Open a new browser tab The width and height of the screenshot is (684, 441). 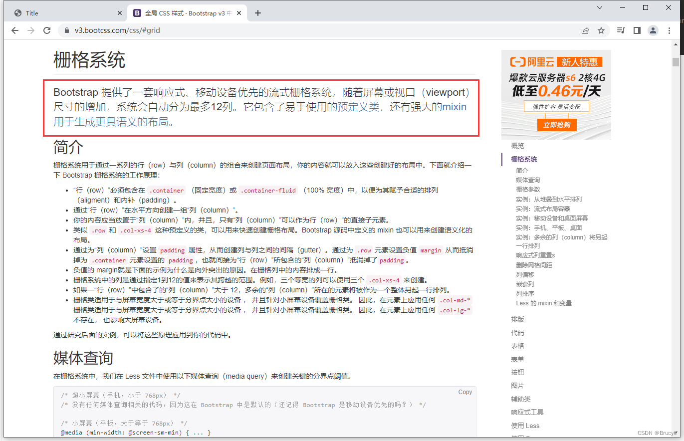click(257, 13)
